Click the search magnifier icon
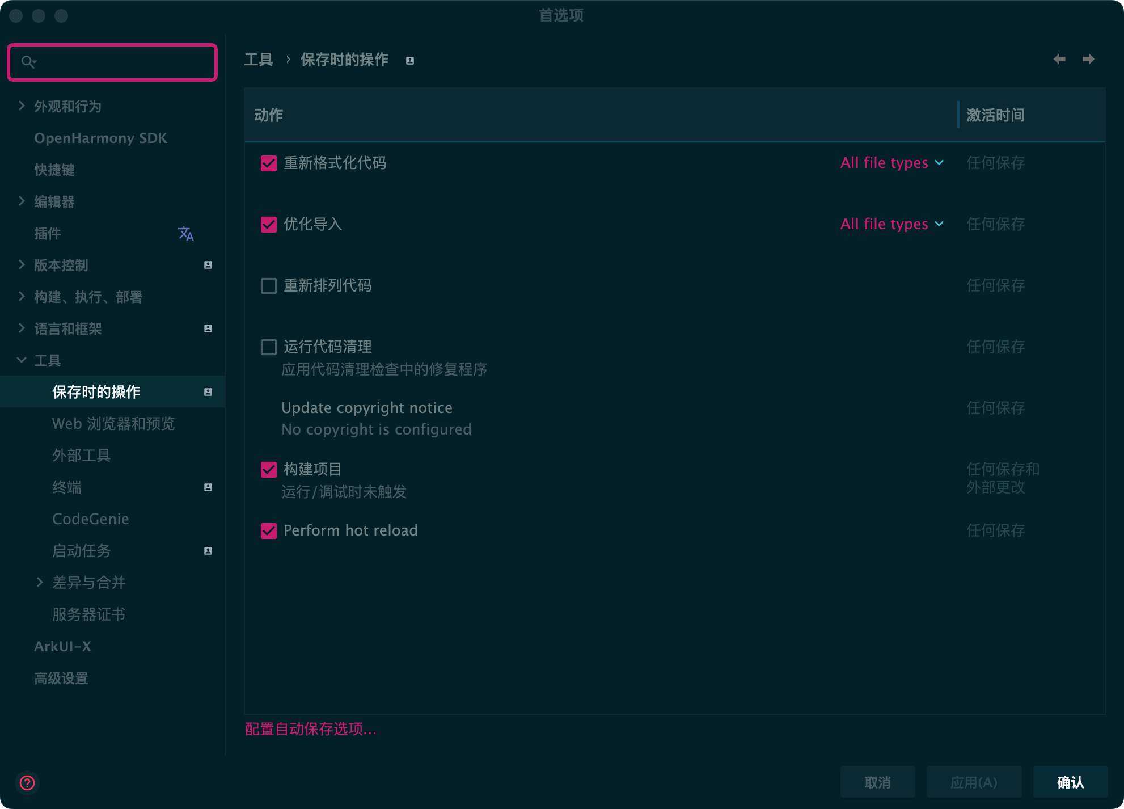The height and width of the screenshot is (809, 1124). coord(28,62)
